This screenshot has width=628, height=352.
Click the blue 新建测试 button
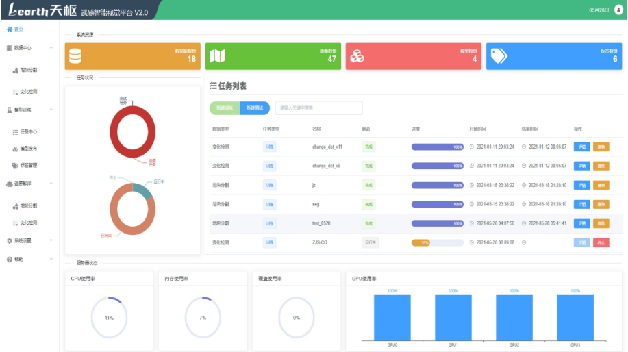coord(255,108)
